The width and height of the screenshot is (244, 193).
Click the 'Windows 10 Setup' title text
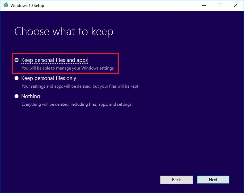point(27,6)
